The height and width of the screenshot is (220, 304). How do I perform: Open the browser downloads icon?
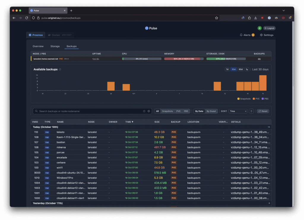coord(256,18)
